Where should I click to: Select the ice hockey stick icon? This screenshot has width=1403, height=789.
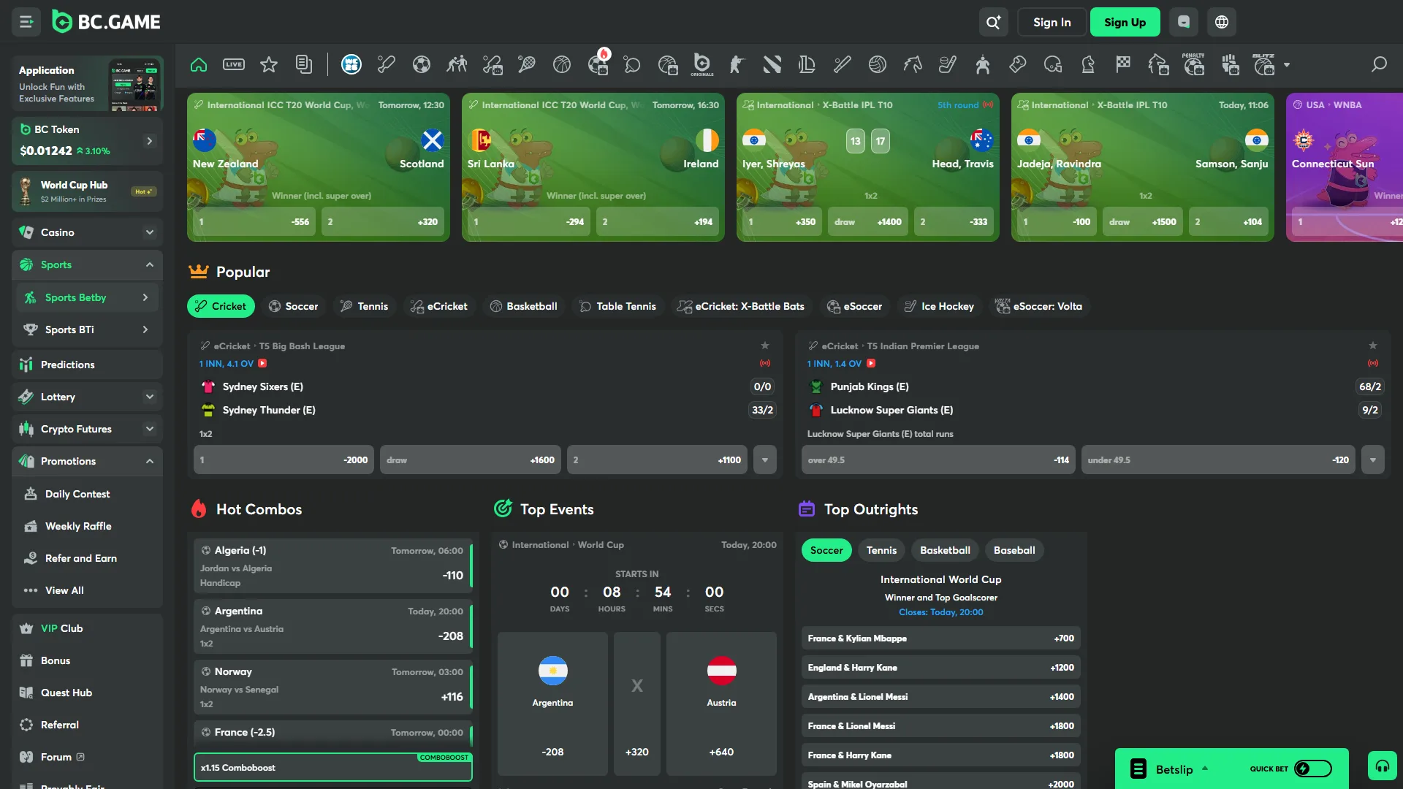pyautogui.click(x=948, y=64)
